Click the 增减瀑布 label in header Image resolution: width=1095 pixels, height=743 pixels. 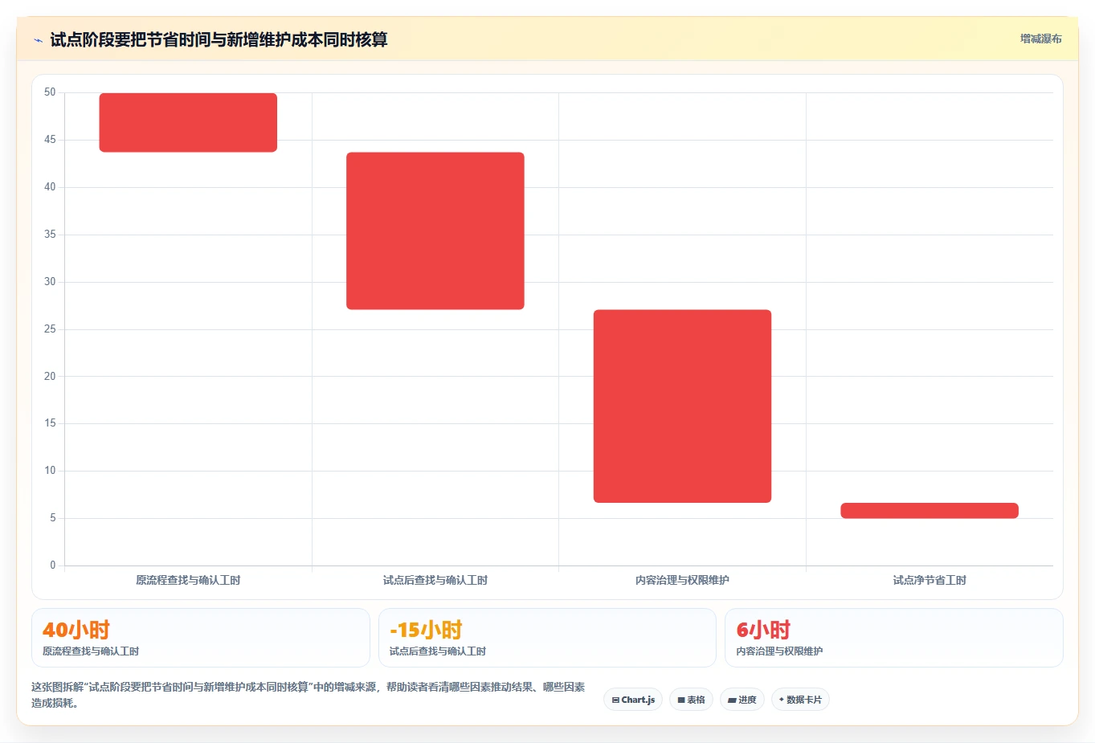pos(1040,39)
